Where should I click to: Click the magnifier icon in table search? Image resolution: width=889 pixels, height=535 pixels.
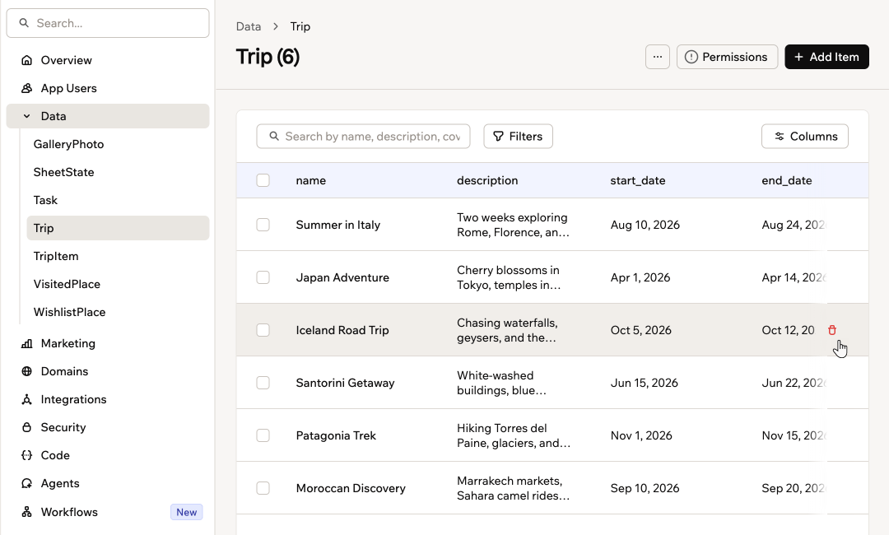274,136
